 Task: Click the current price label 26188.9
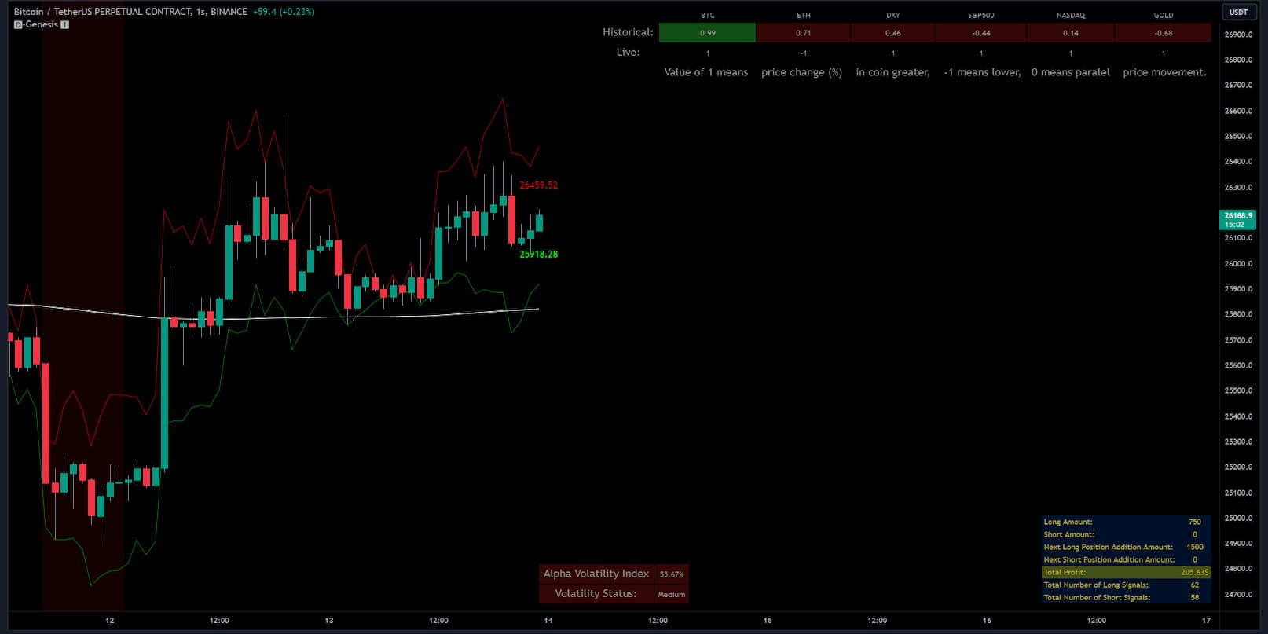click(1238, 219)
